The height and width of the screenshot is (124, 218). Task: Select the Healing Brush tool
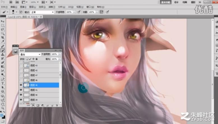[3, 46]
